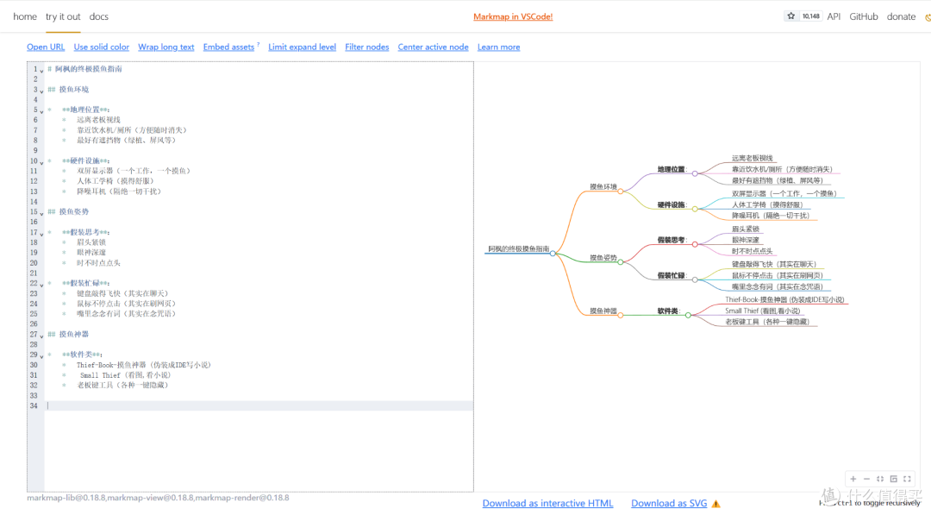Image resolution: width=931 pixels, height=515 pixels.
Task: Fold editor line 29 软件类 list
Action: click(x=41, y=355)
